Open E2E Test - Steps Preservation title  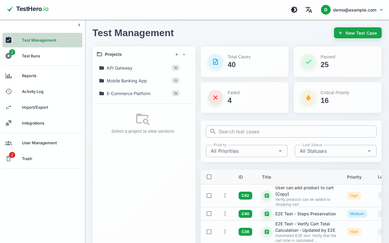click(305, 214)
